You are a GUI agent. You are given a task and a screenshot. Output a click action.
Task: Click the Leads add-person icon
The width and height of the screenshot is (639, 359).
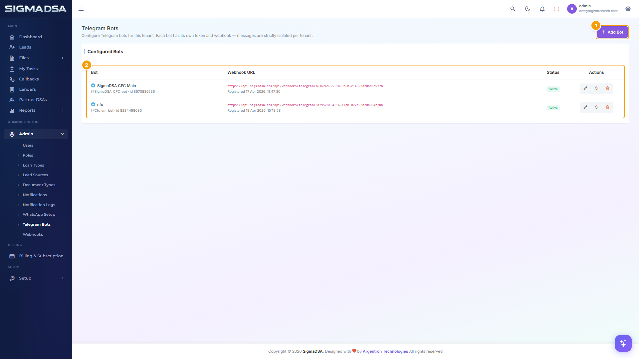tap(12, 47)
